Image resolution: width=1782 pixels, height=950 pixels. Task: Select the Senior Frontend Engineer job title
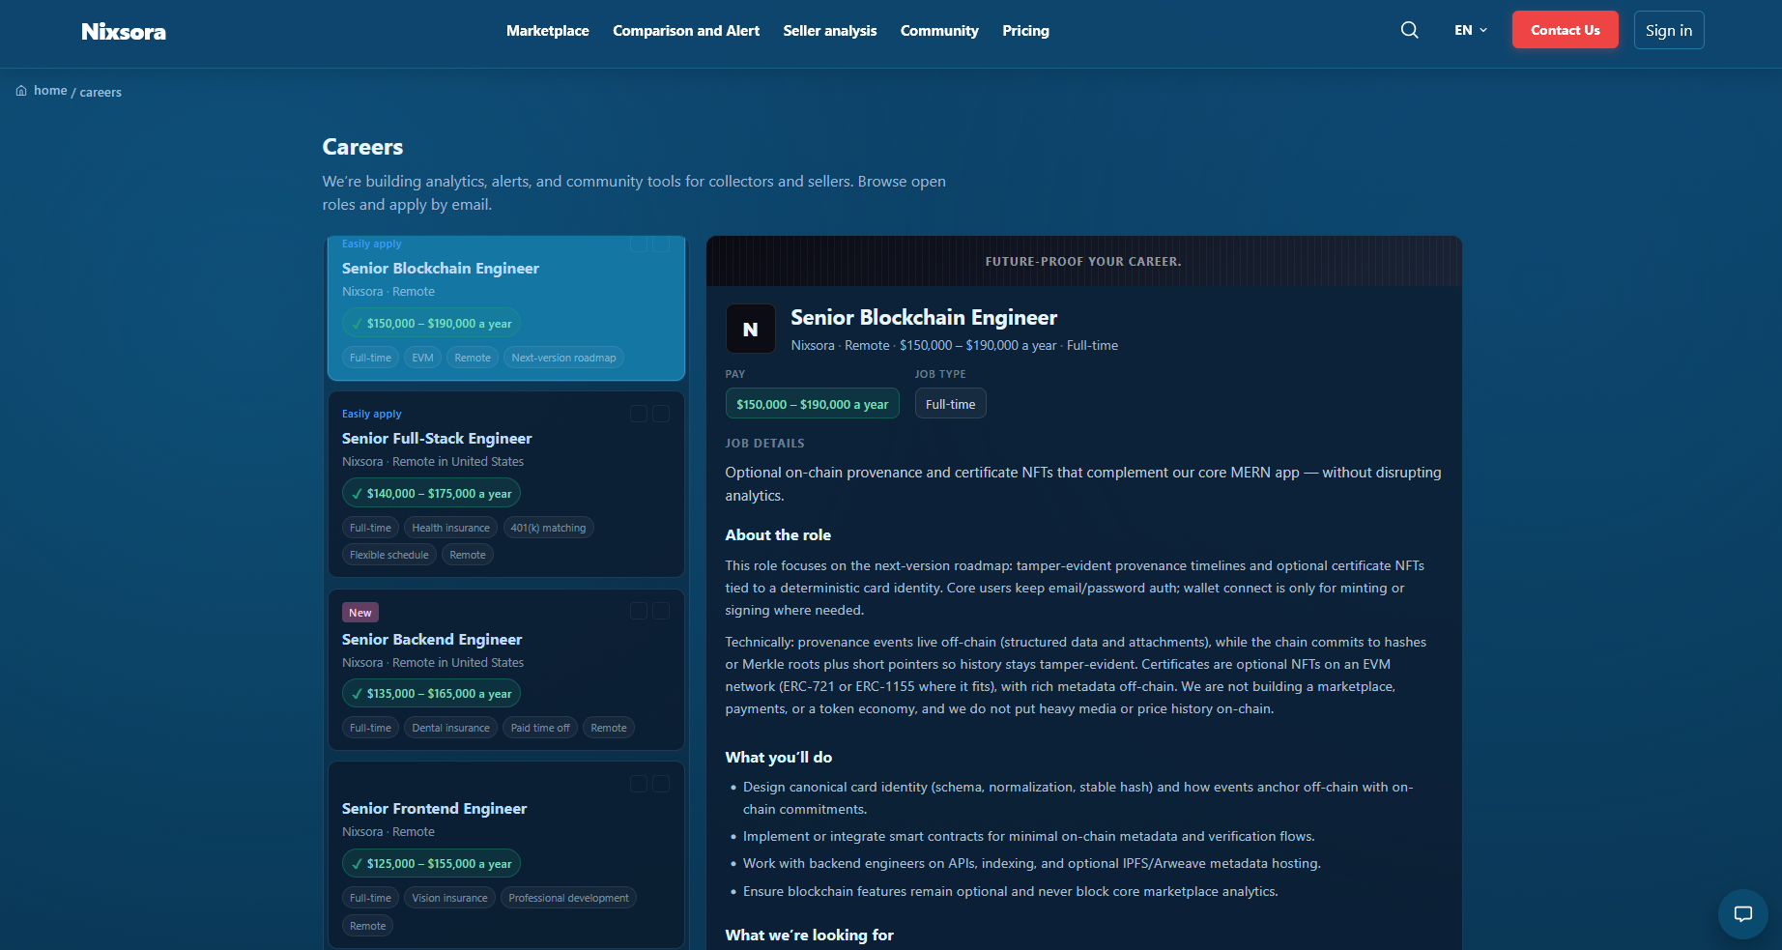point(434,809)
